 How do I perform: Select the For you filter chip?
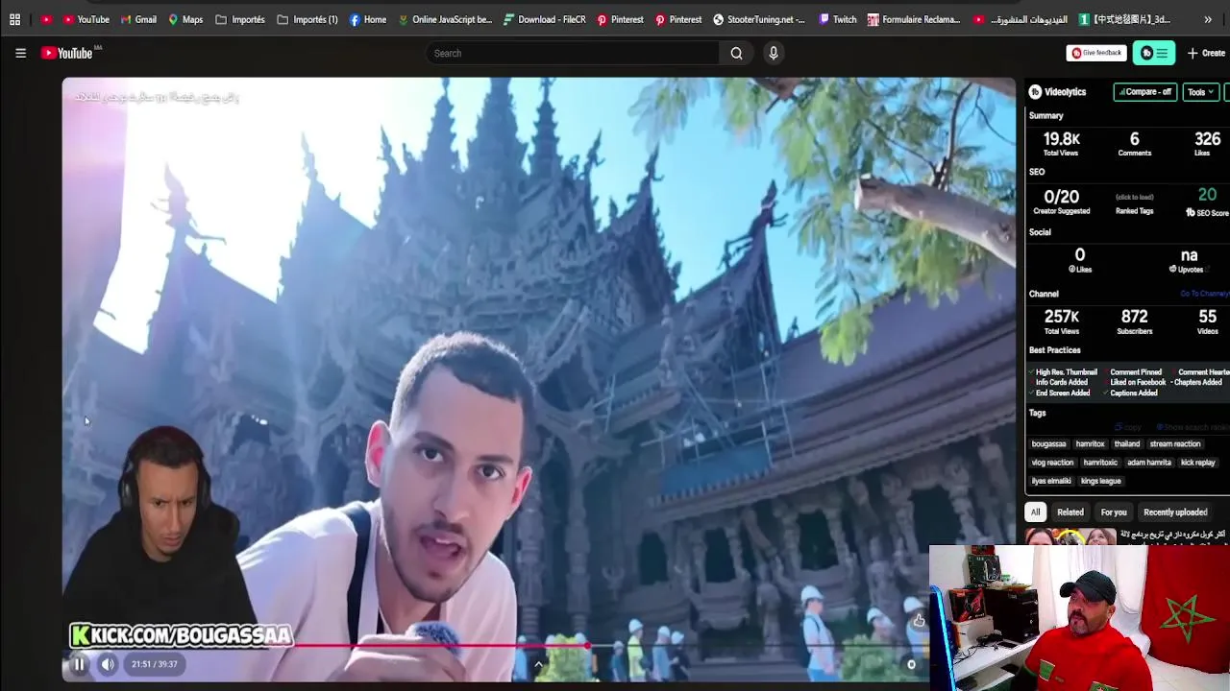[x=1114, y=512]
